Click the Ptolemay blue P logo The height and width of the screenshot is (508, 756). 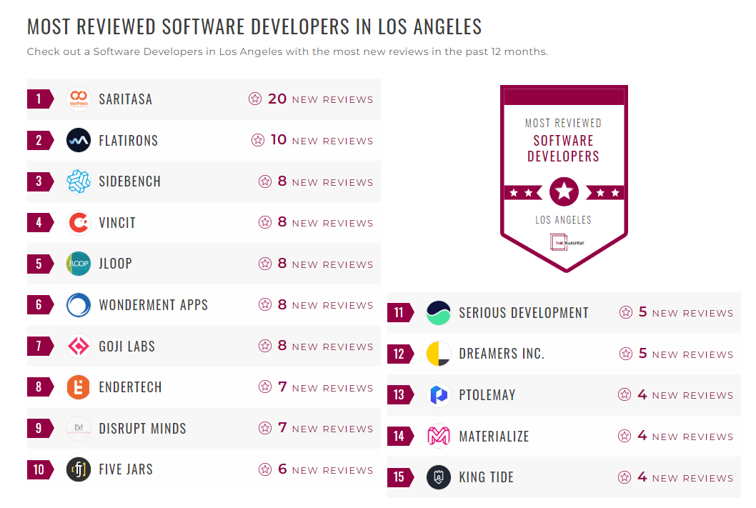coord(438,394)
